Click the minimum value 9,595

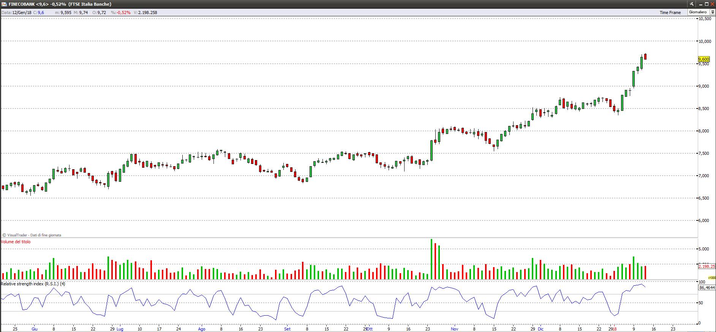pyautogui.click(x=66, y=13)
